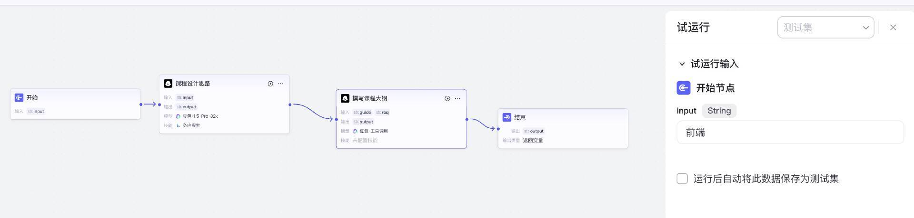
Task: Click the output port of 开始 node
Action: pyautogui.click(x=141, y=104)
